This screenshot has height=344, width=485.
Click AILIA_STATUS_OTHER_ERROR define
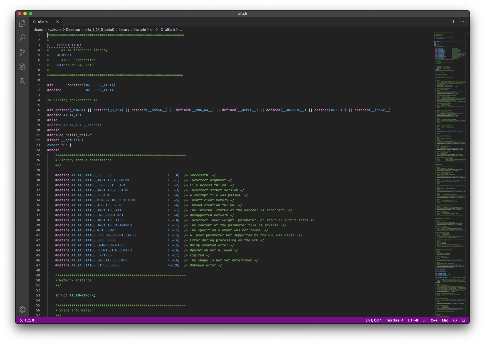click(95, 265)
